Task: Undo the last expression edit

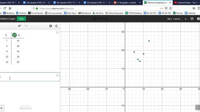Action: pos(20,26)
